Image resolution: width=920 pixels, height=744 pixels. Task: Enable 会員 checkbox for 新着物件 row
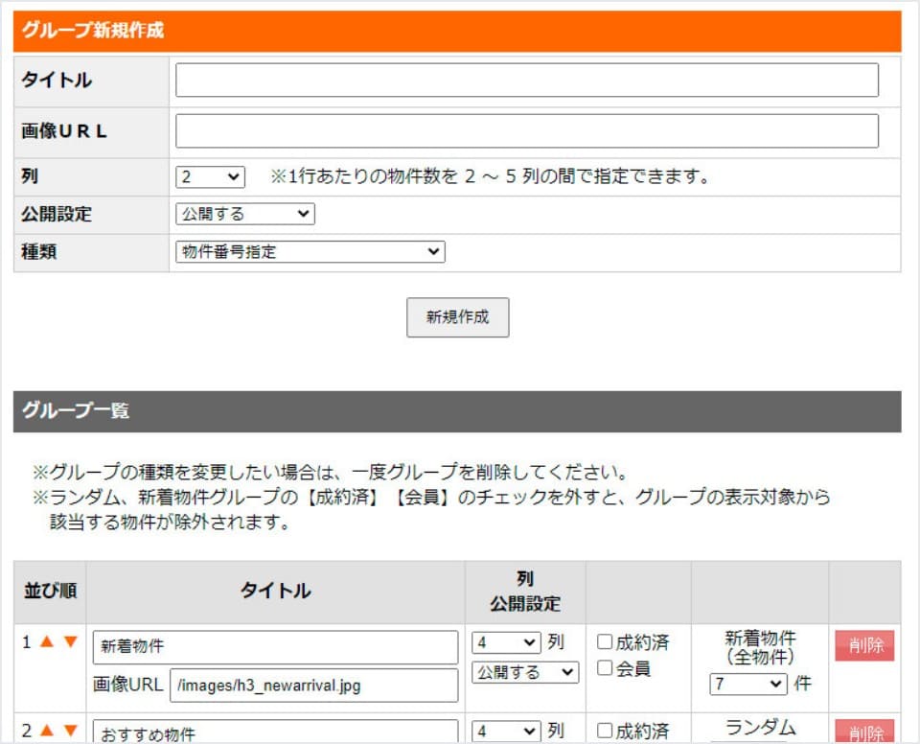pos(605,669)
